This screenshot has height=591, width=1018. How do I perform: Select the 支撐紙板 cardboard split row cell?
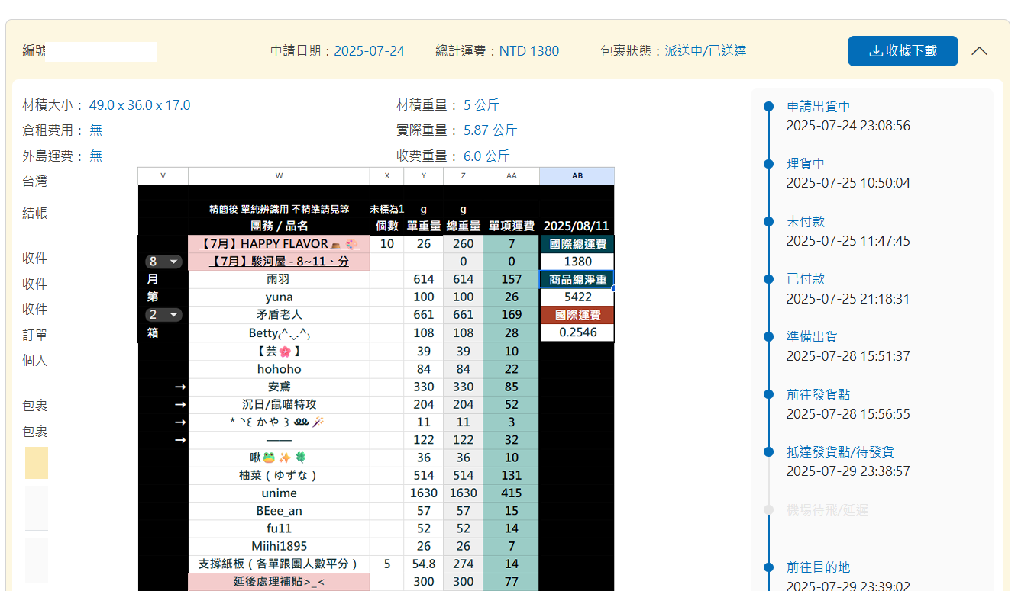(279, 564)
